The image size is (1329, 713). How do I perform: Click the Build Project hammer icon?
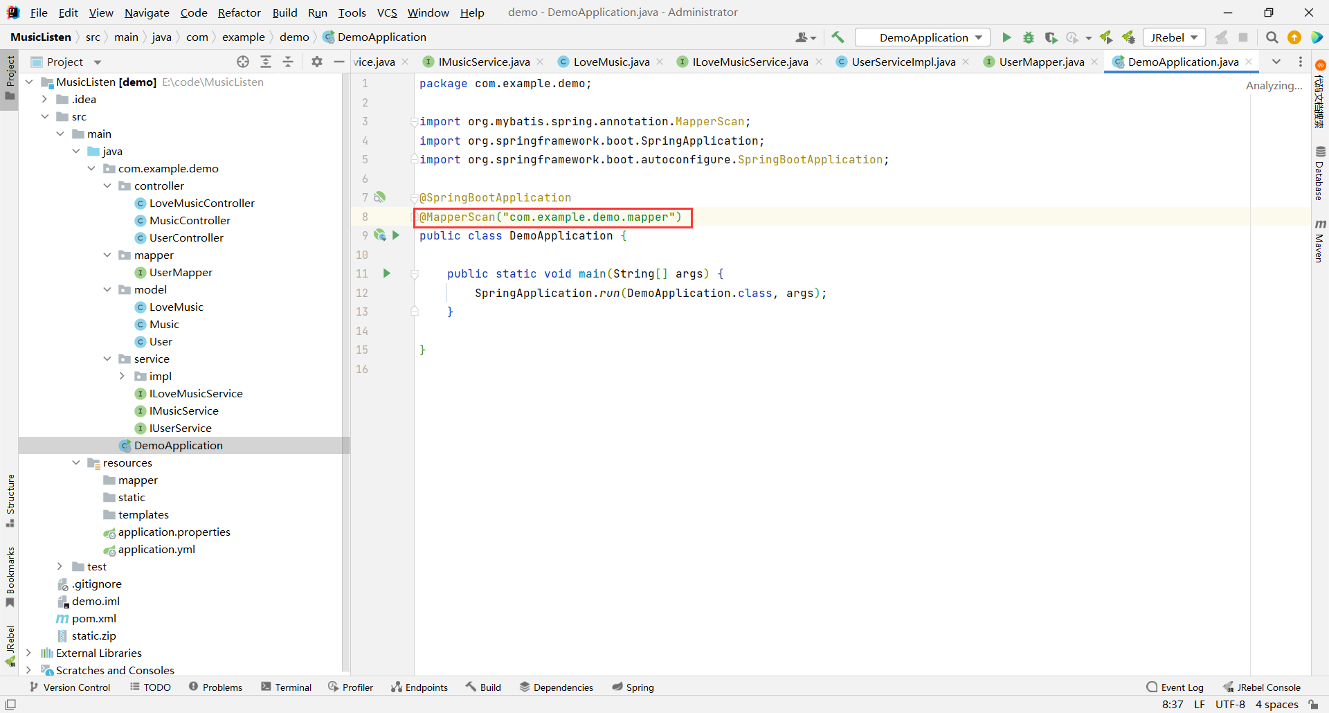pos(838,37)
